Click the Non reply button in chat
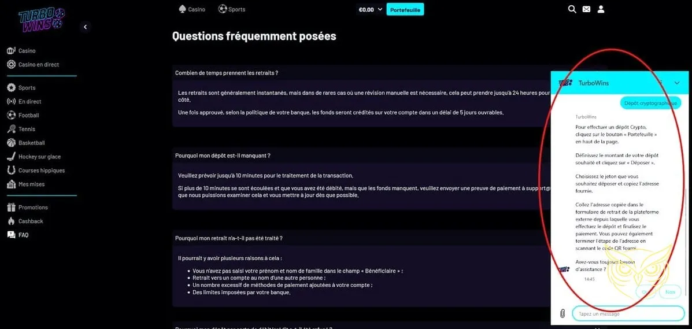This screenshot has width=692, height=329. pos(669,292)
